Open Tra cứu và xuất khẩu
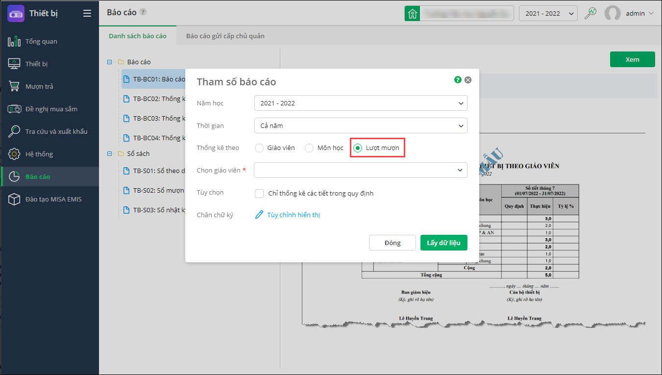This screenshot has height=375, width=662. point(49,131)
